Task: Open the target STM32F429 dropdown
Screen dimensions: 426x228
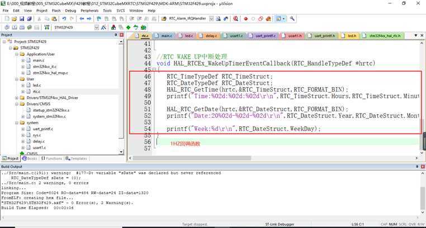Action: tap(97, 27)
